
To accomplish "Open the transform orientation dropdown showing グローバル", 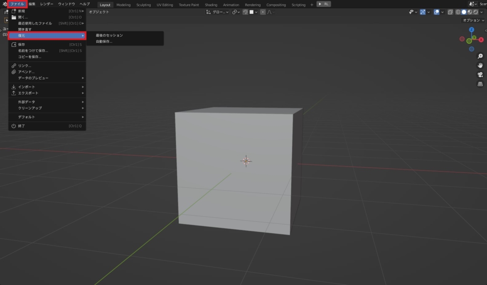I will [x=218, y=12].
